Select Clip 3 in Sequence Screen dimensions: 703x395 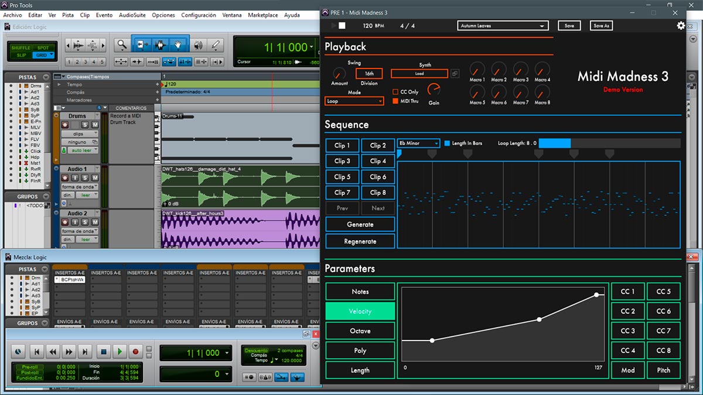click(x=342, y=161)
